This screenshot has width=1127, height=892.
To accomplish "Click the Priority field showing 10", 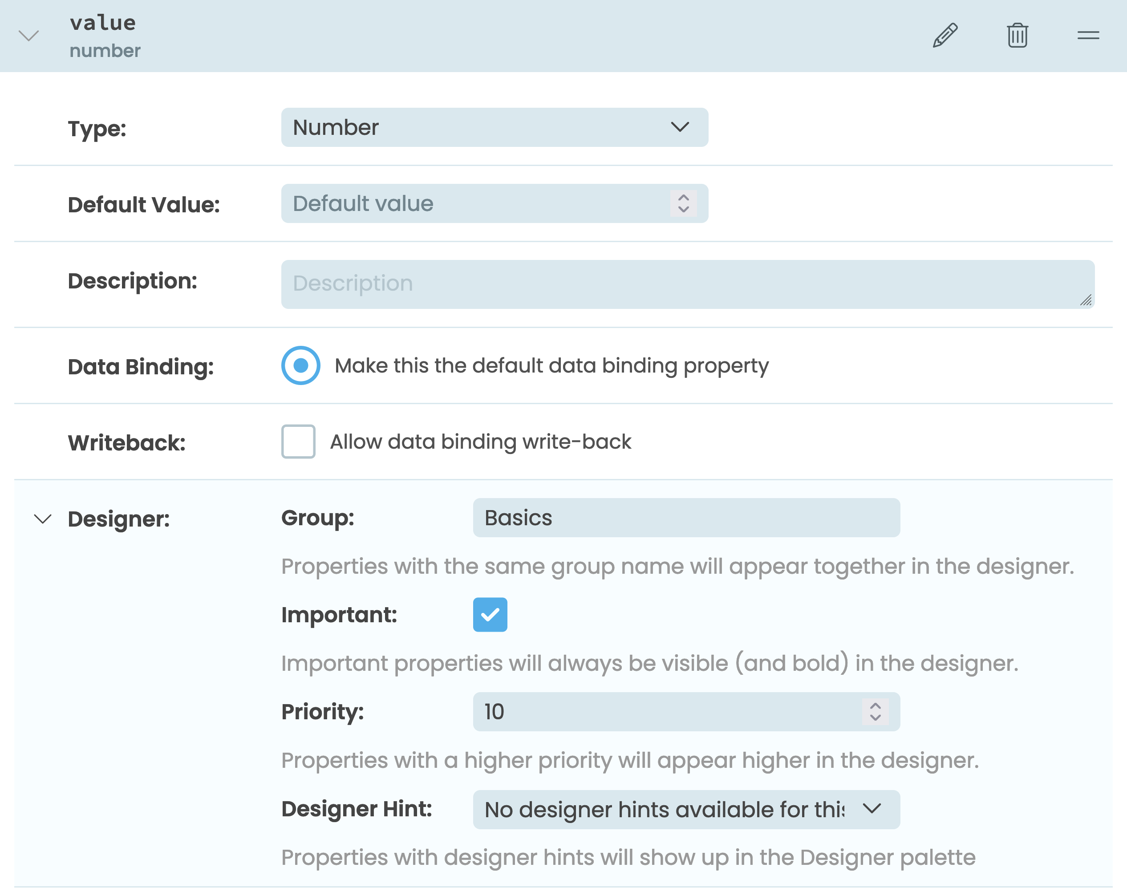I will (627, 711).
